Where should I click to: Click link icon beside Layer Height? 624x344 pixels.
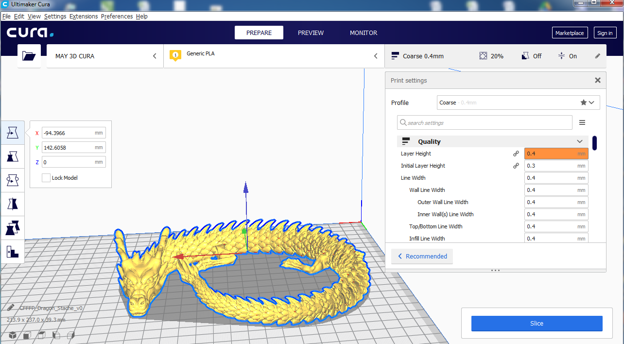coord(516,154)
